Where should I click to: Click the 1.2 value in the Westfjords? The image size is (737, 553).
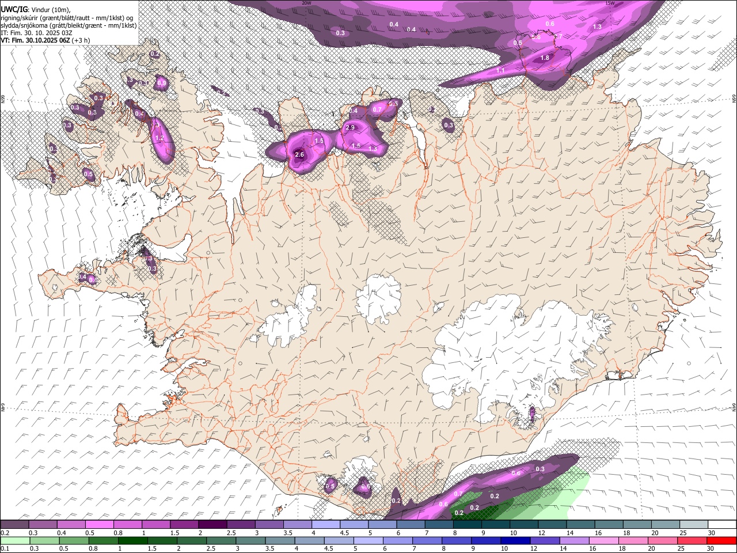coord(159,138)
